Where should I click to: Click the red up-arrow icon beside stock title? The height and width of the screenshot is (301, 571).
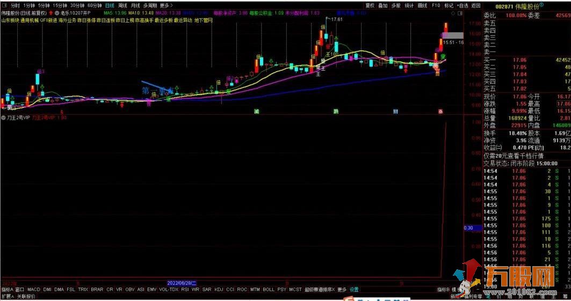(51, 13)
